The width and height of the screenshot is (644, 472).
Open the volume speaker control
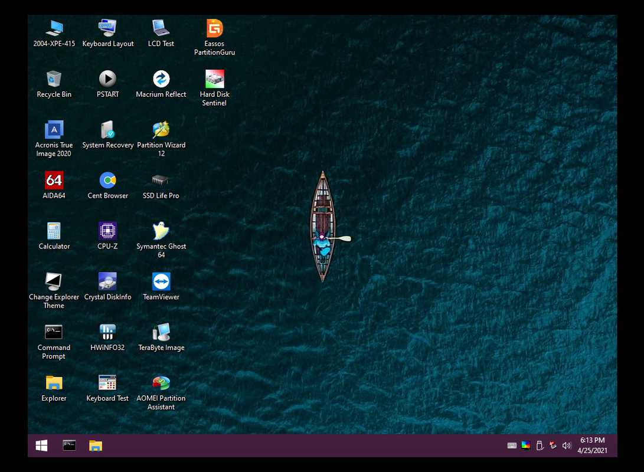(567, 445)
